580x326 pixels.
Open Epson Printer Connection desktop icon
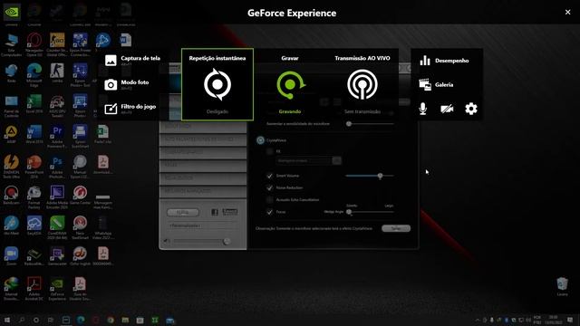point(80,44)
